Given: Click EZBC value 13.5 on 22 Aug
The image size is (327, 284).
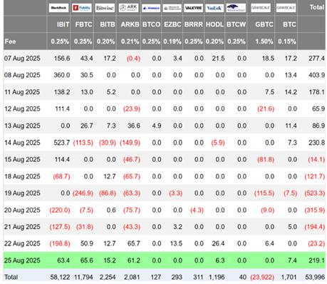Looking at the screenshot, I should point(176,243).
